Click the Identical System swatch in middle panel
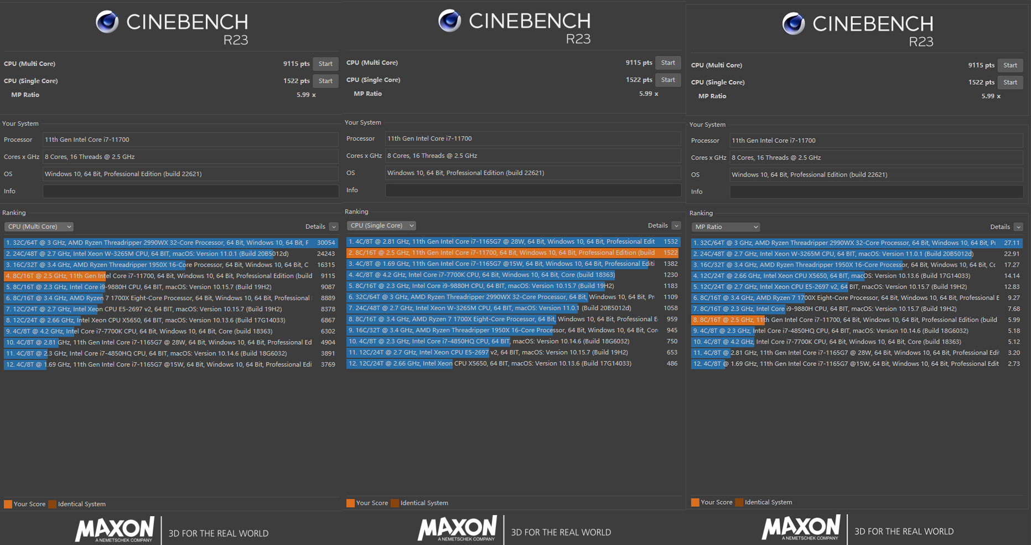 pyautogui.click(x=395, y=503)
